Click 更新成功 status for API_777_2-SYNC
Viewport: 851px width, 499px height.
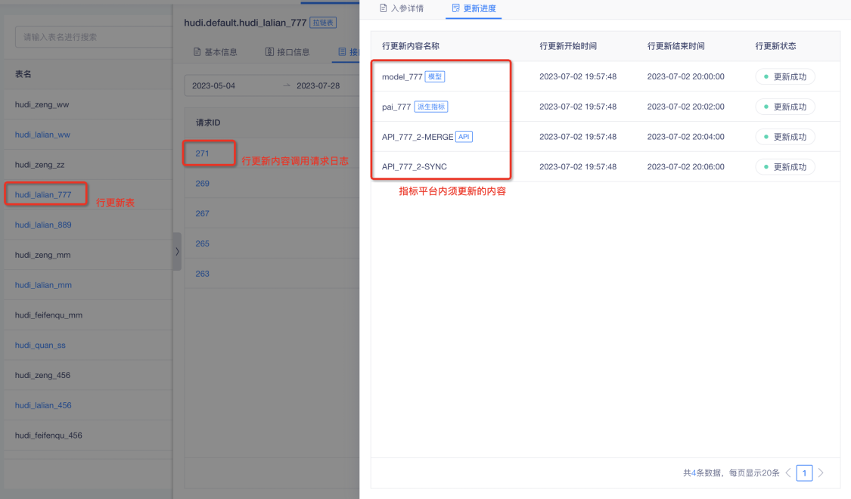[784, 167]
